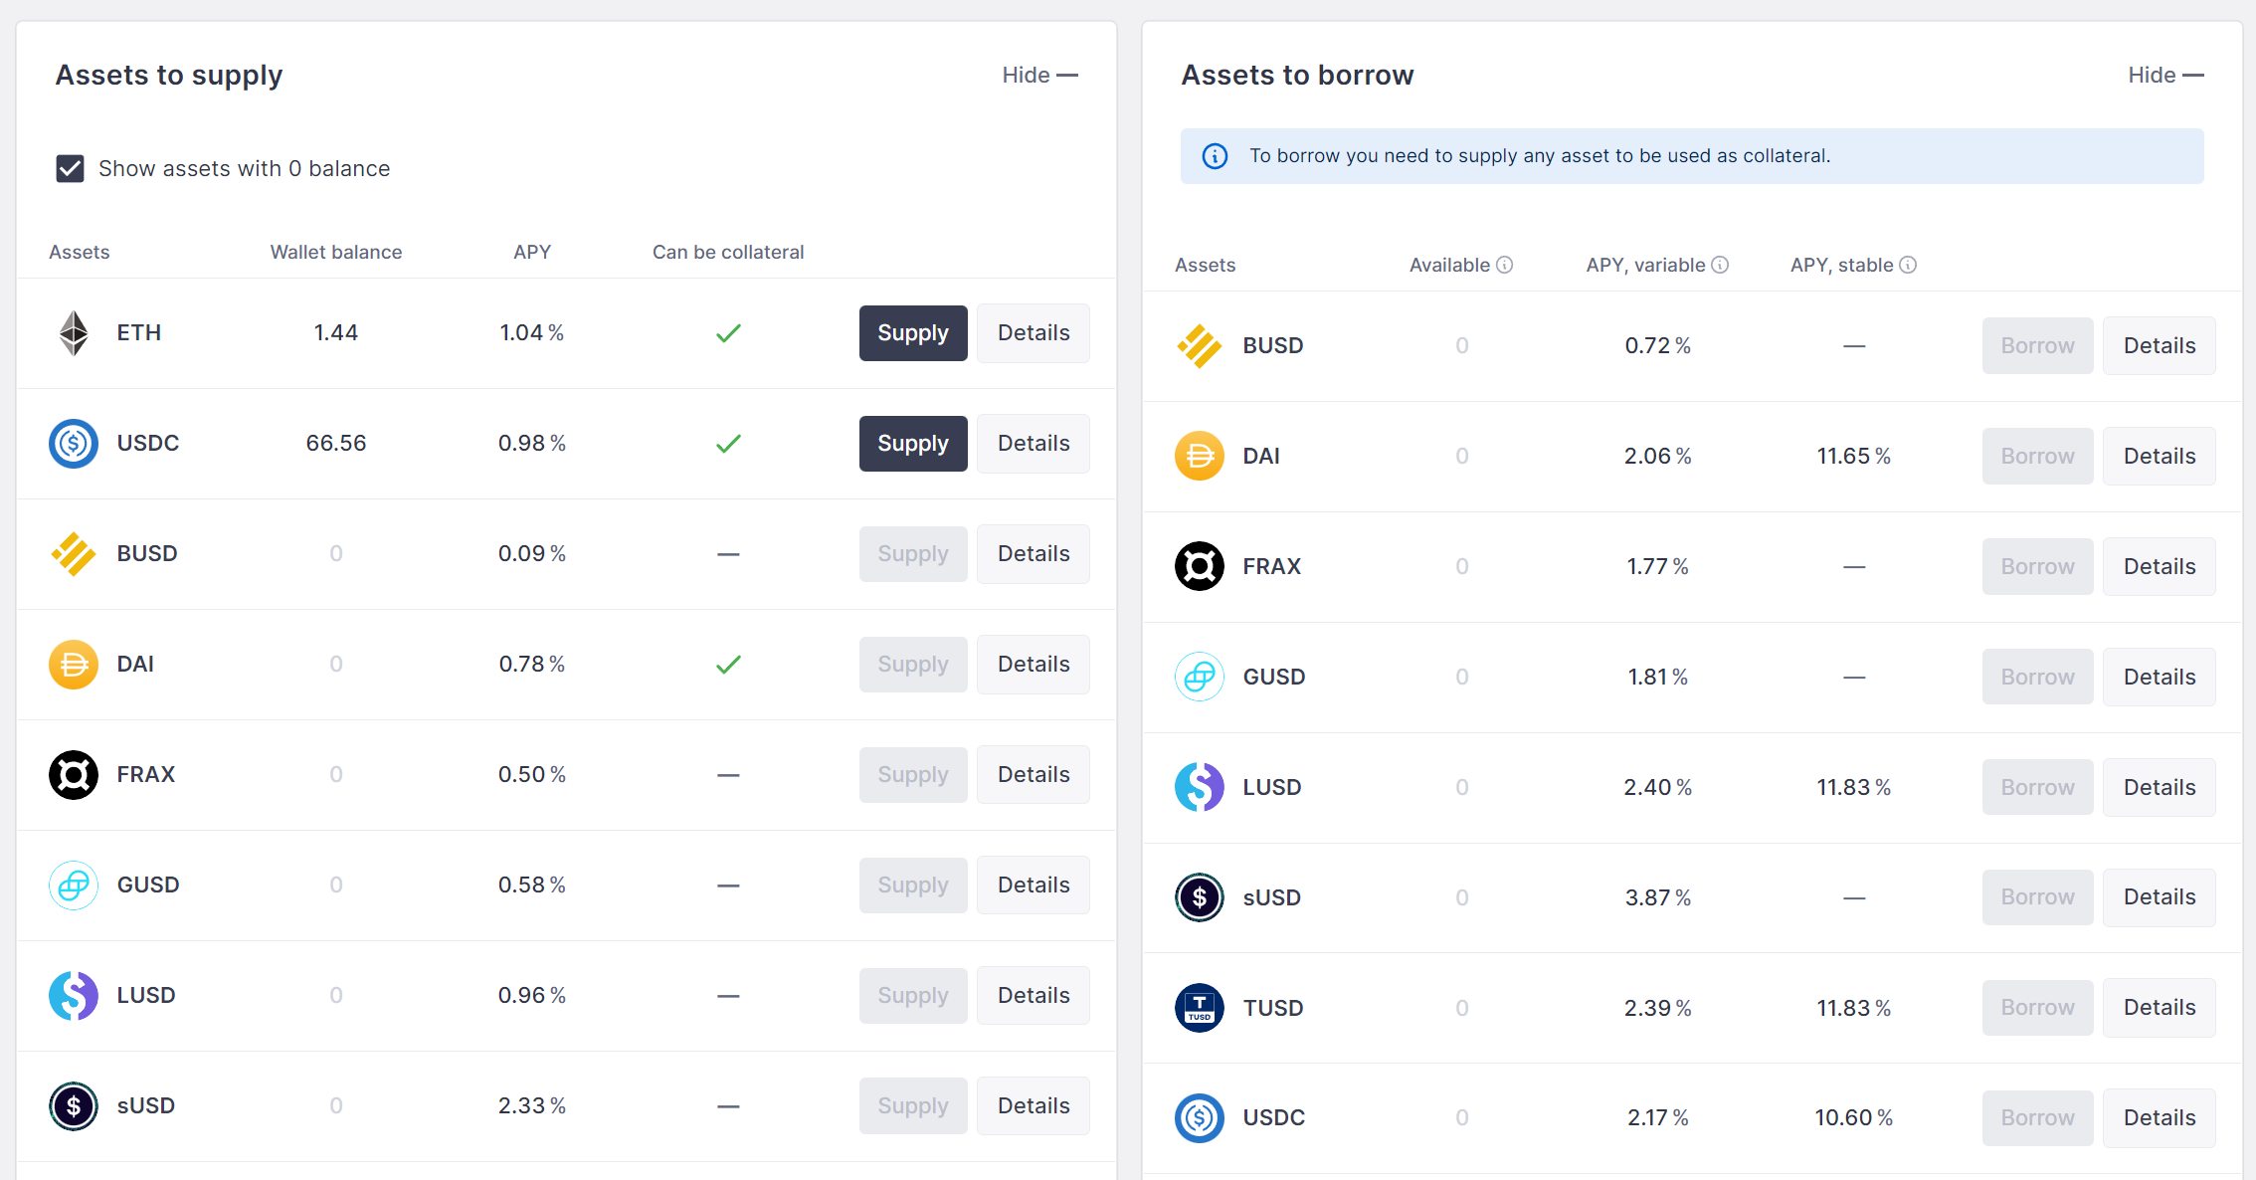Image resolution: width=2256 pixels, height=1180 pixels.
Task: Click the FRAX logo in borrow list
Action: pyautogui.click(x=1200, y=567)
